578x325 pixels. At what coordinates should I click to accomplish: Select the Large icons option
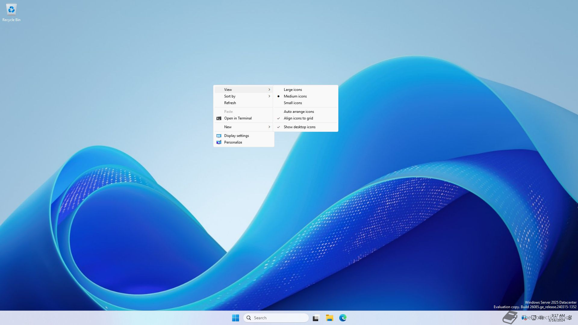293,90
